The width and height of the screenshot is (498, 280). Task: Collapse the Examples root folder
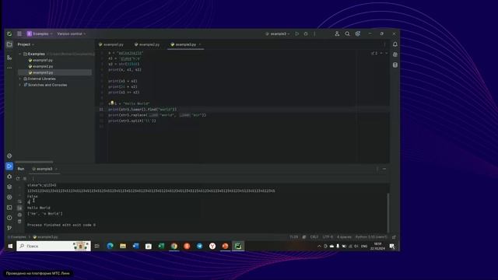click(20, 54)
